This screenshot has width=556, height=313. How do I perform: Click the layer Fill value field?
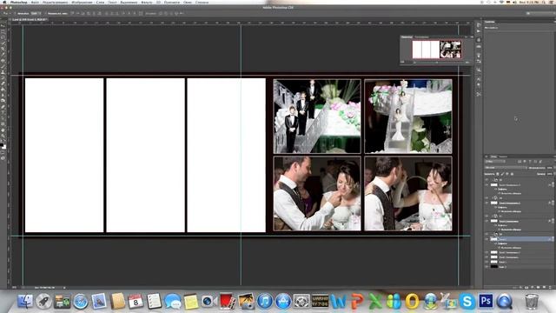(550, 174)
